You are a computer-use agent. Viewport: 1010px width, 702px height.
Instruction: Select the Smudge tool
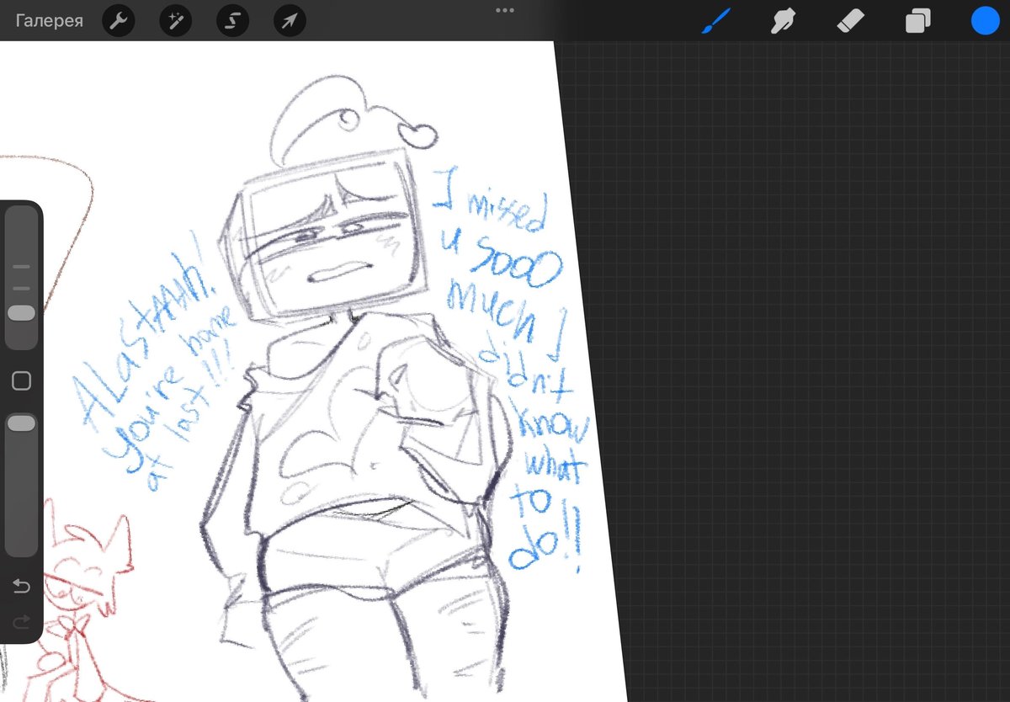[784, 21]
